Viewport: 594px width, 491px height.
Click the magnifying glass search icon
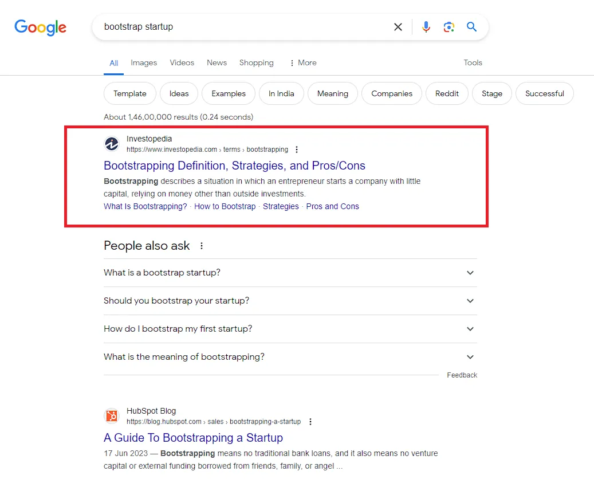(x=471, y=27)
